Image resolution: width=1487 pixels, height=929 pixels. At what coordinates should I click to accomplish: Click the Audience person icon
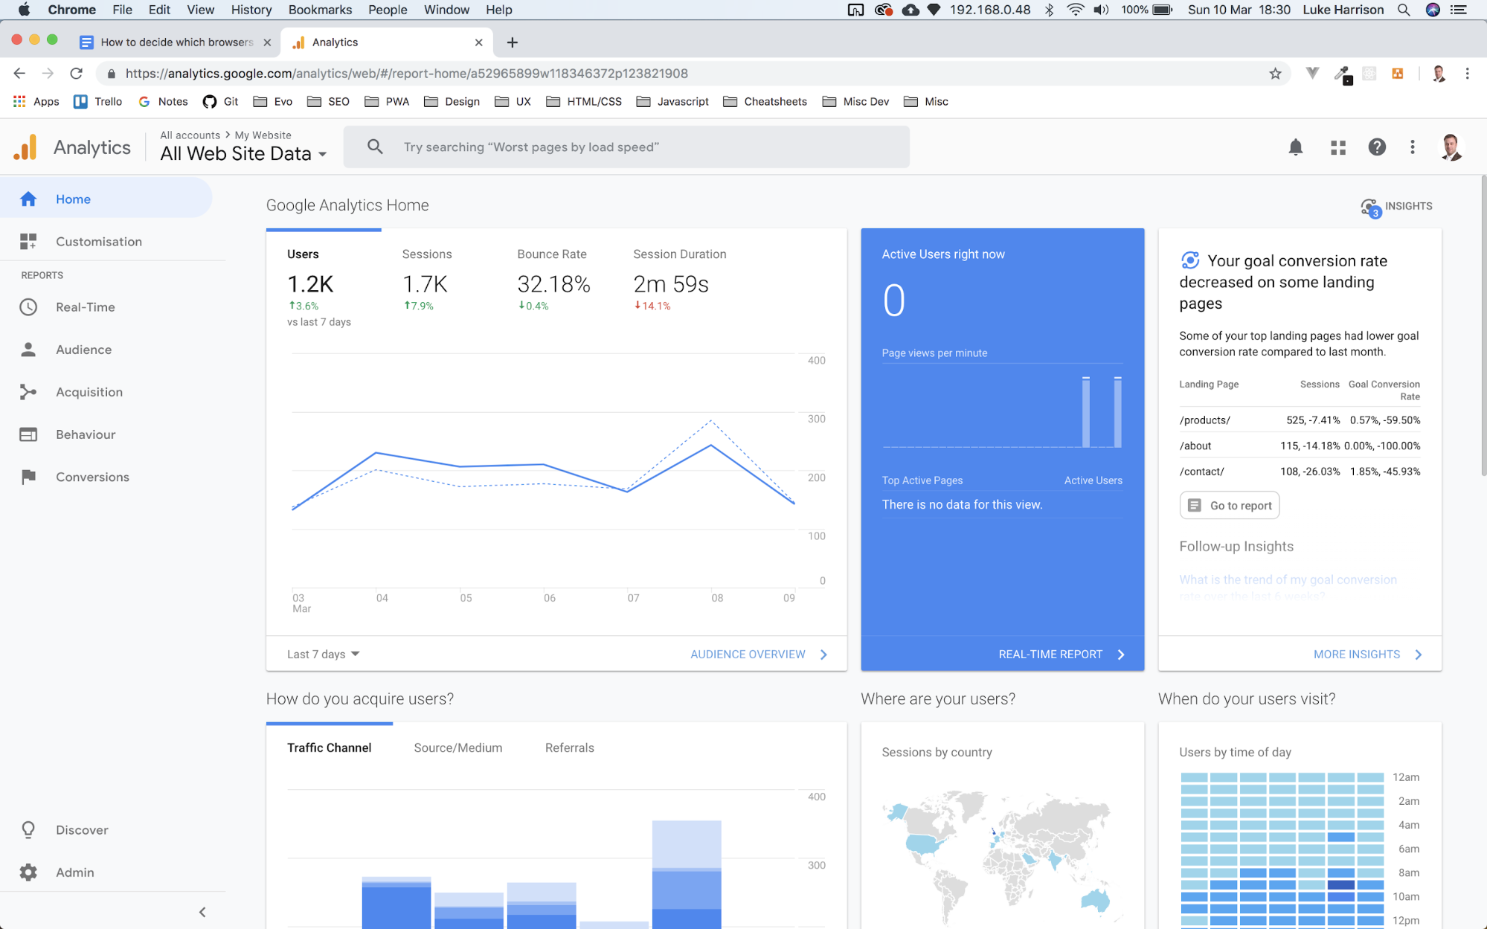point(28,349)
